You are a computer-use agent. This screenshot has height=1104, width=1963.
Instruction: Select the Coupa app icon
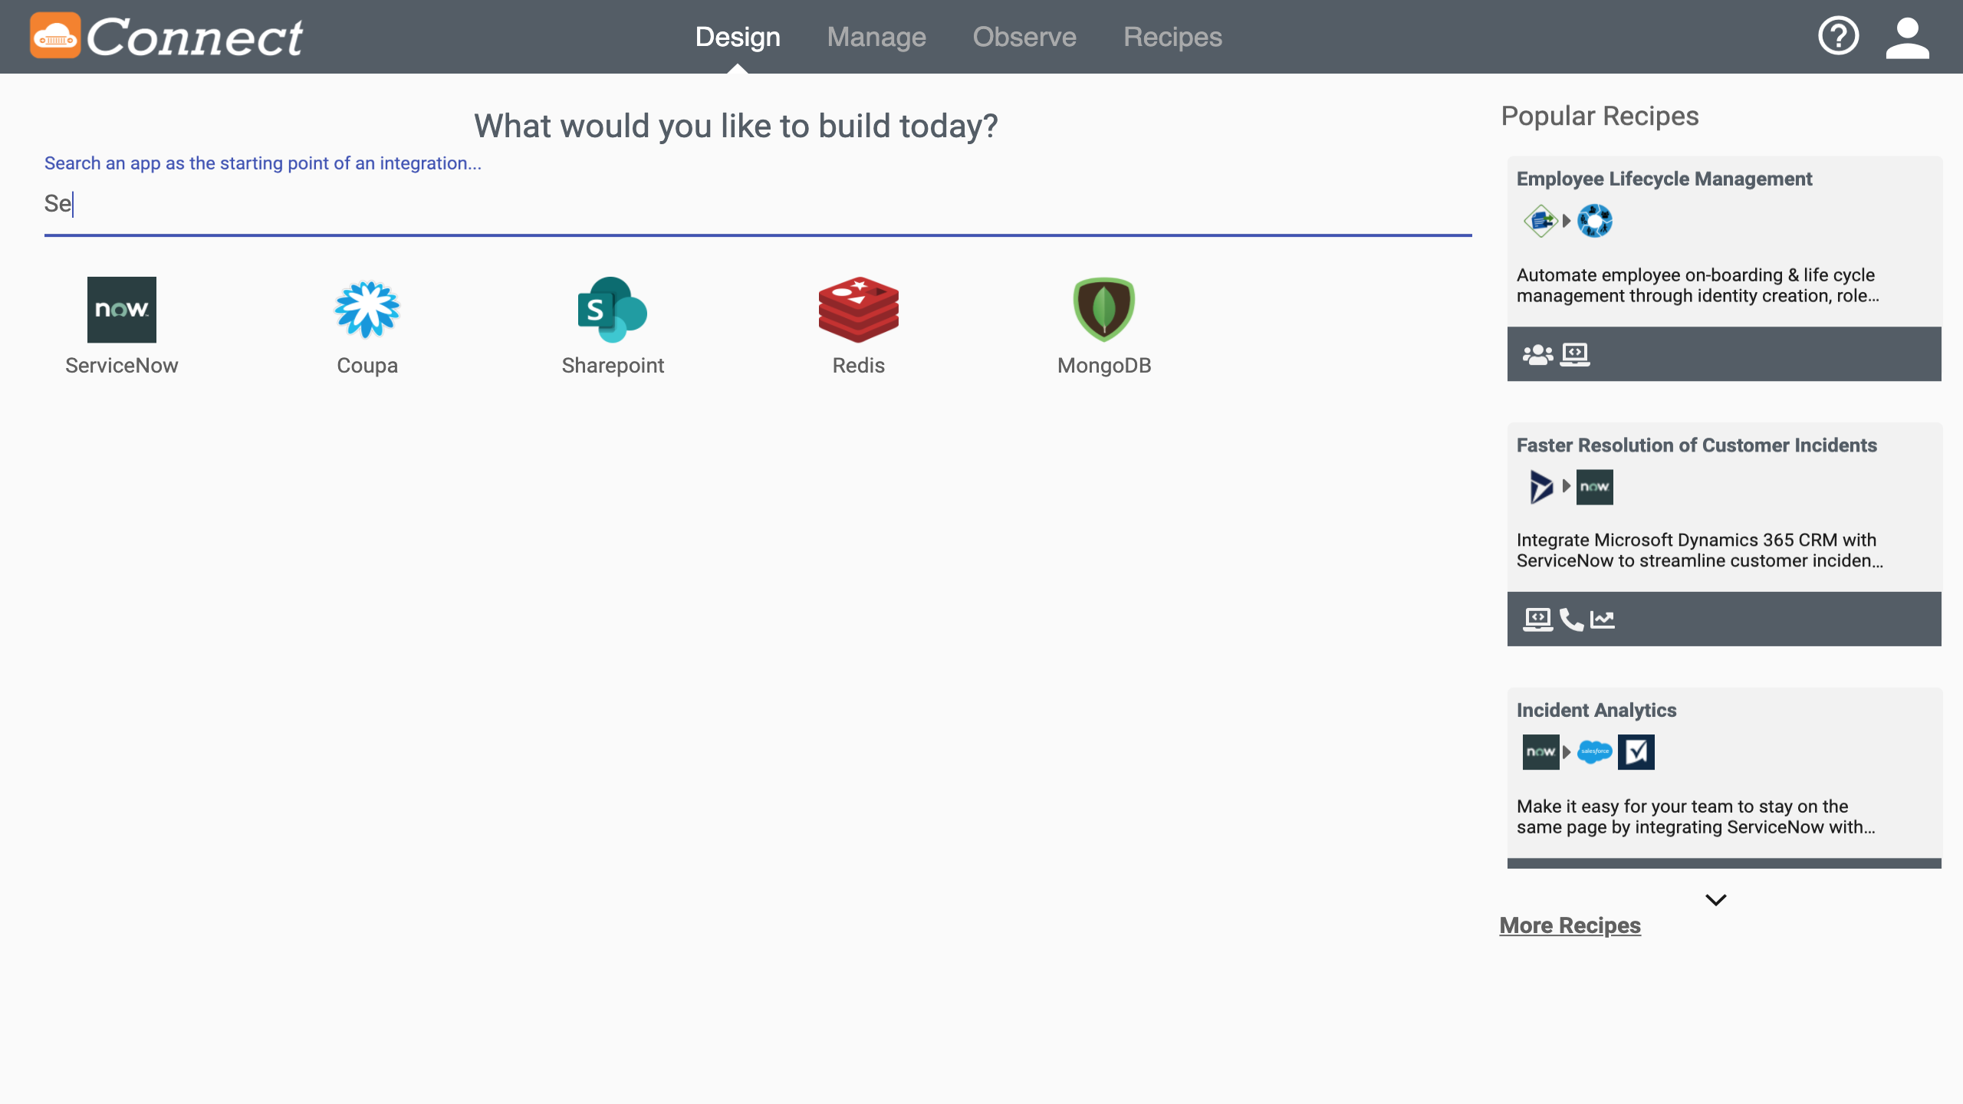point(367,310)
